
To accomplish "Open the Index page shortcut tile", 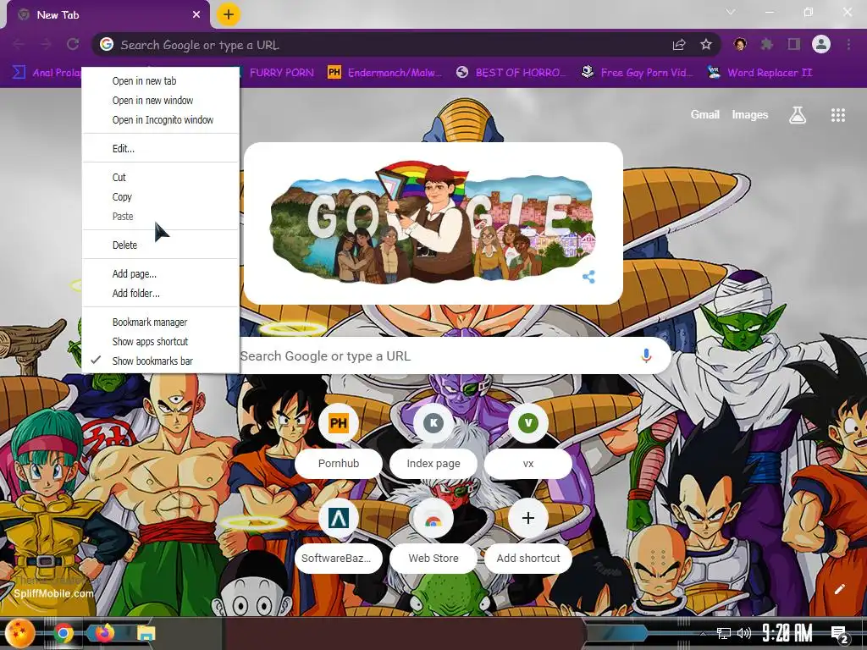I will tap(433, 442).
